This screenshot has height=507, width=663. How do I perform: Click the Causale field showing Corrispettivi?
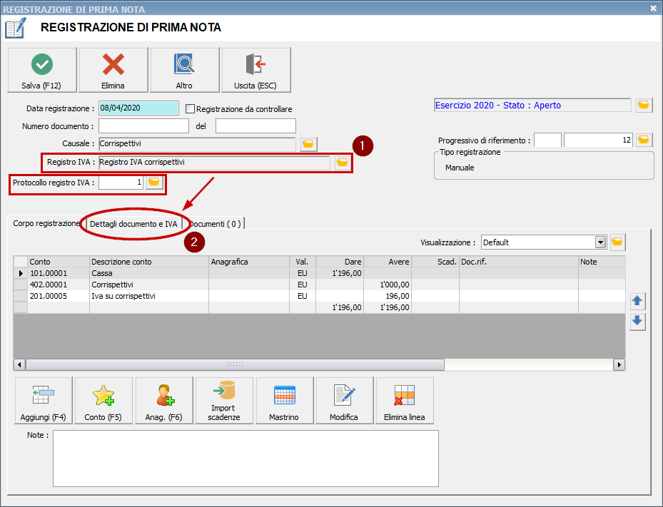pos(197,143)
